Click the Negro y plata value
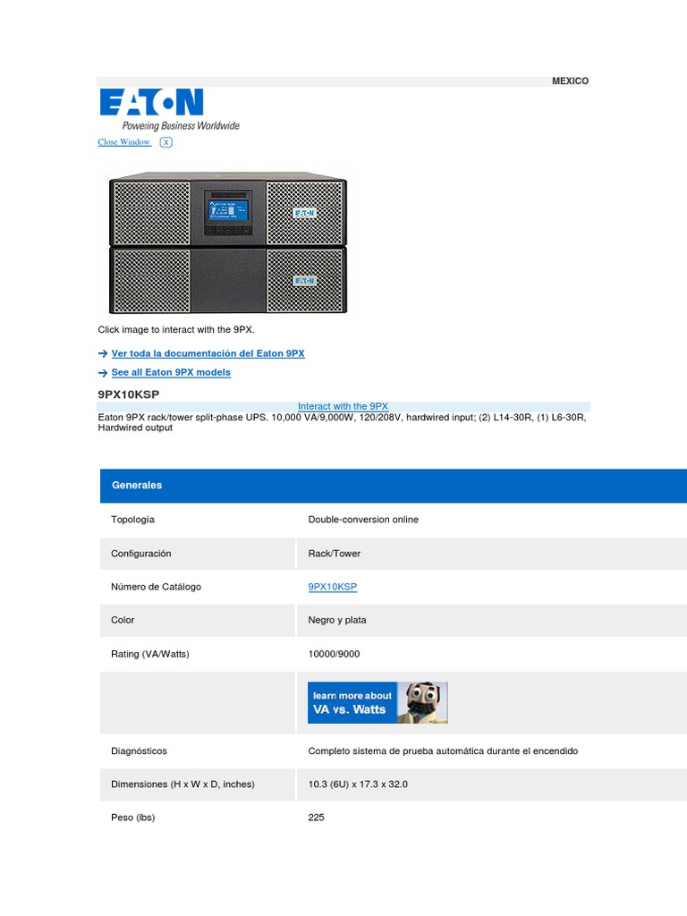The image size is (687, 916). (337, 620)
